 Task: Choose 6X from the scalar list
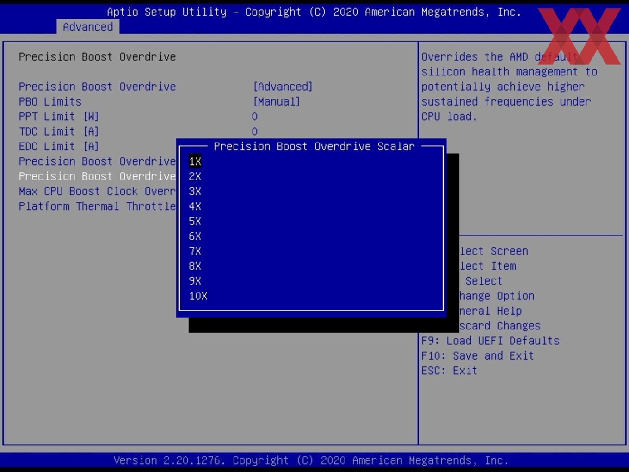pos(195,236)
